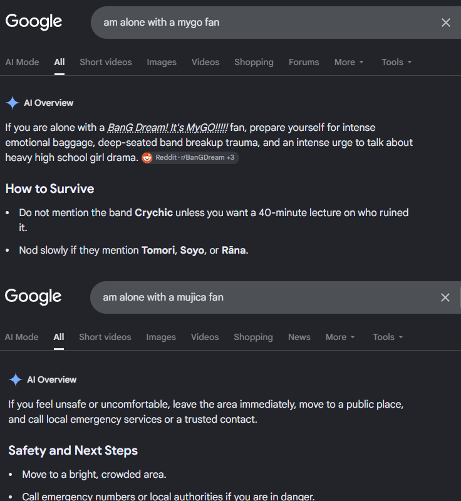Click the bolded name 'Soyo'

coord(192,250)
